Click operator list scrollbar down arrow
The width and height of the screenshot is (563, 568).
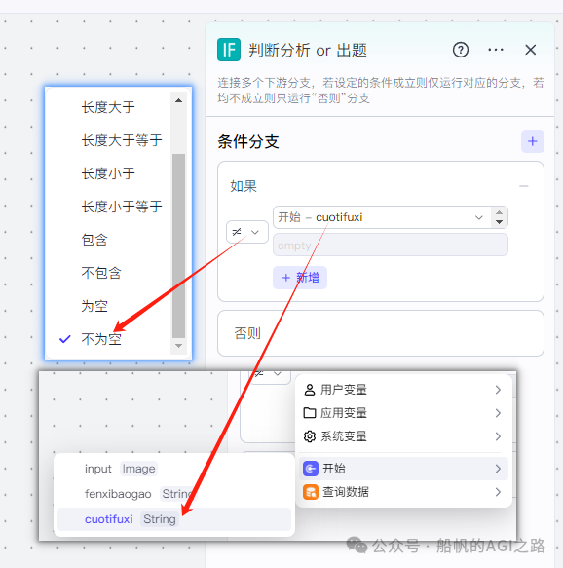click(x=178, y=346)
